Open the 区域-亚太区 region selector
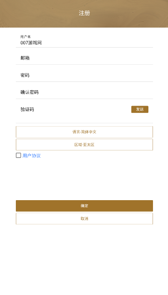 (x=84, y=145)
